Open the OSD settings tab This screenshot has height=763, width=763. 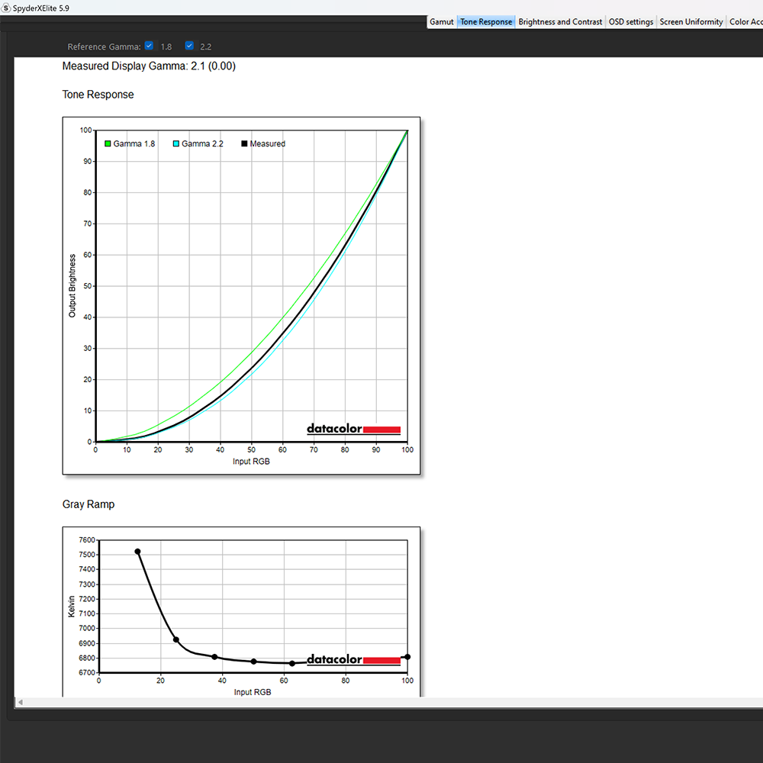[631, 22]
